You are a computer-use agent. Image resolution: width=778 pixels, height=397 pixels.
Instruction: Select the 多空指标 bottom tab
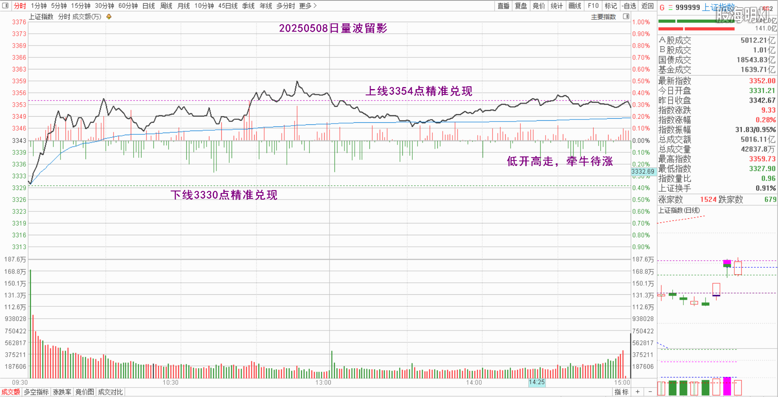pos(36,392)
